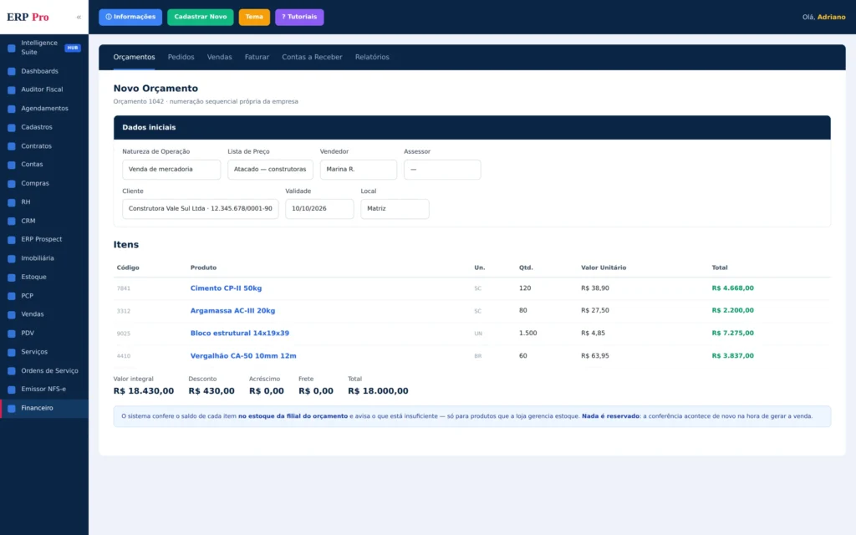Image resolution: width=856 pixels, height=535 pixels.
Task: Click the Auditor Fiscal sidebar icon
Action: (x=12, y=90)
